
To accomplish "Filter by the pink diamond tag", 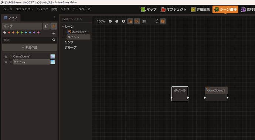I will pos(38,32).
